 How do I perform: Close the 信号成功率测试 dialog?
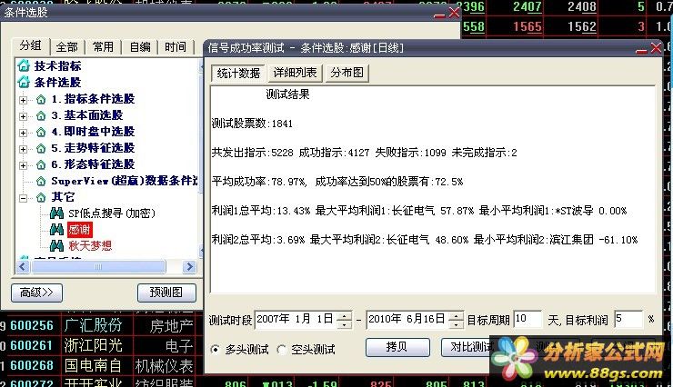click(x=656, y=47)
